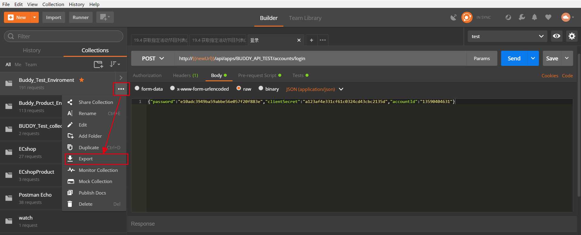The image size is (581, 235).
Task: Open the interceptor/proxy satellite icon
Action: click(x=454, y=18)
